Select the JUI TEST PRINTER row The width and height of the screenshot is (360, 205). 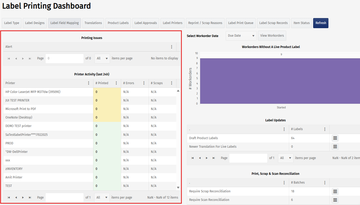coord(90,100)
